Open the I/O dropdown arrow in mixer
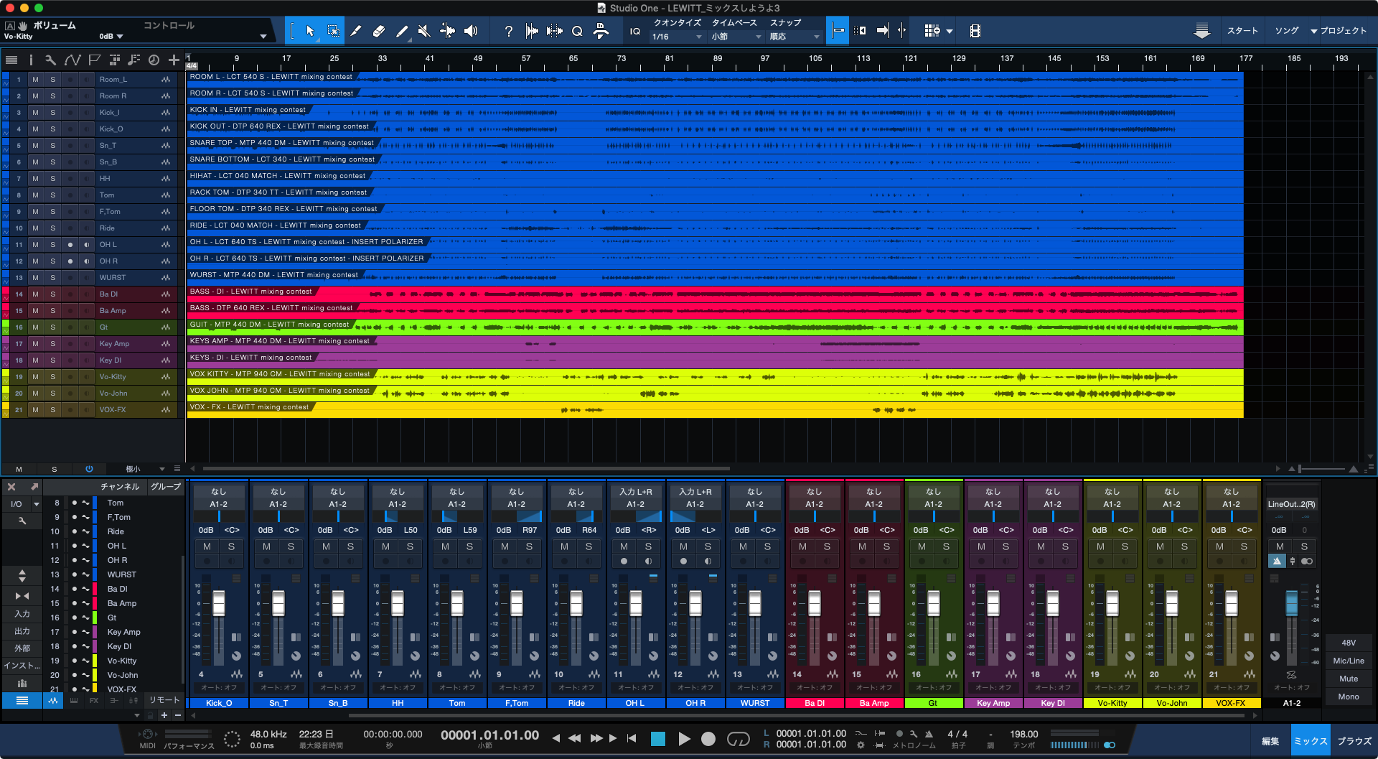 point(36,504)
